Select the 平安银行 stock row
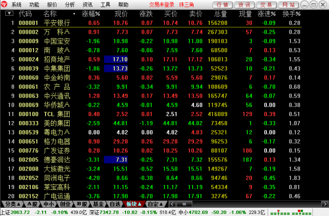329x216 pixels. pyautogui.click(x=57, y=22)
